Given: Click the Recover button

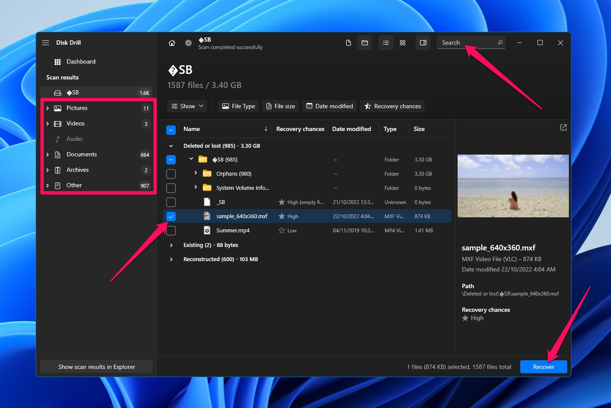Looking at the screenshot, I should click(544, 367).
